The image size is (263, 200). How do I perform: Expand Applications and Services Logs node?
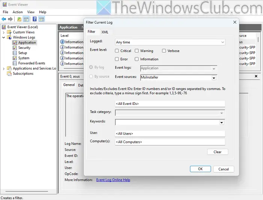coord(3,68)
